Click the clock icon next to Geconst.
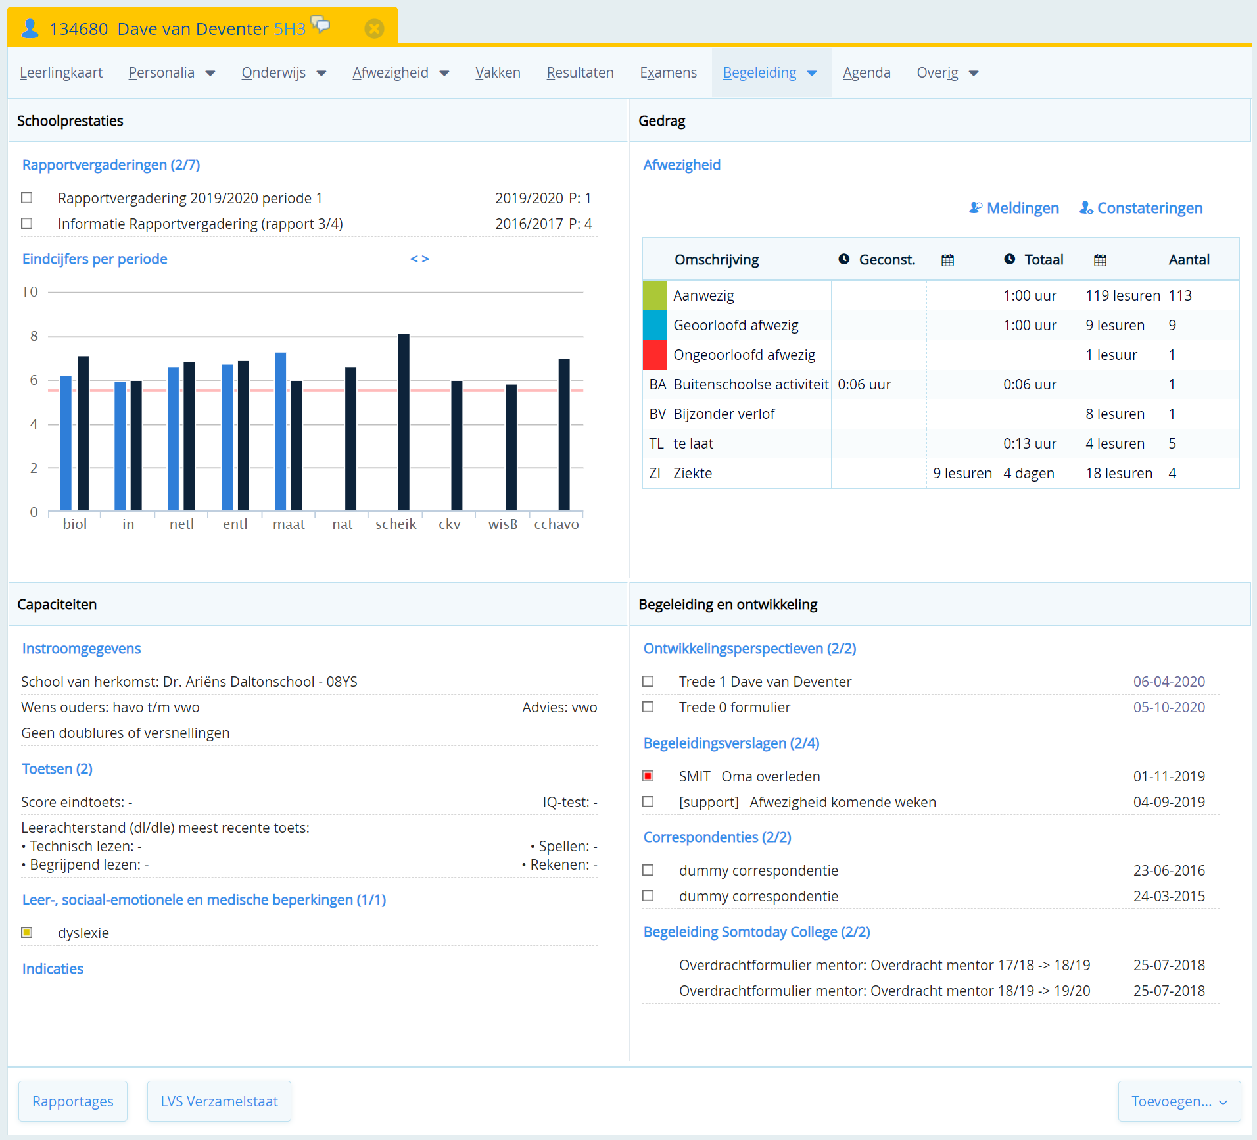 844,259
